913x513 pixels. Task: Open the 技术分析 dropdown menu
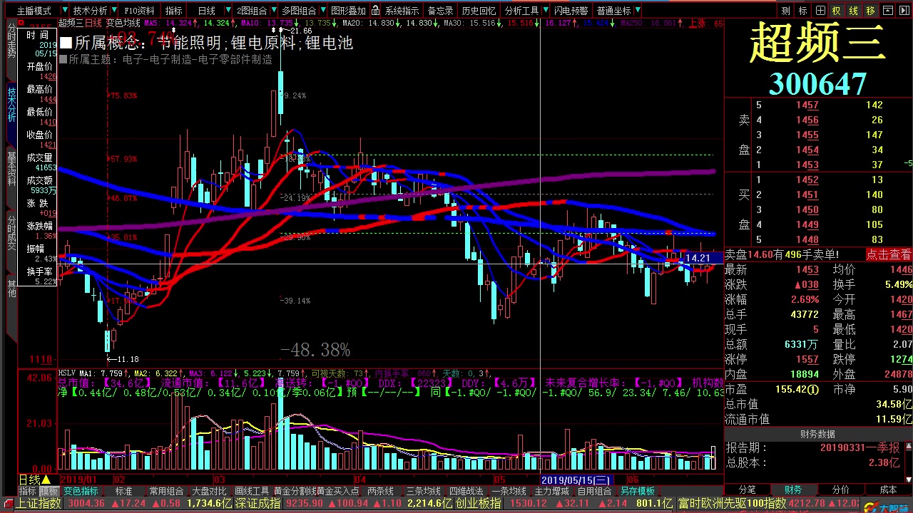pyautogui.click(x=95, y=11)
